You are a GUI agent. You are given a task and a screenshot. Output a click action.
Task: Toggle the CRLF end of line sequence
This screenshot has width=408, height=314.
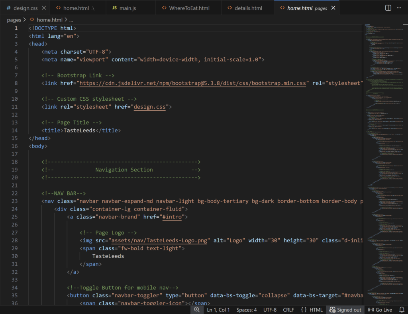pos(288,310)
